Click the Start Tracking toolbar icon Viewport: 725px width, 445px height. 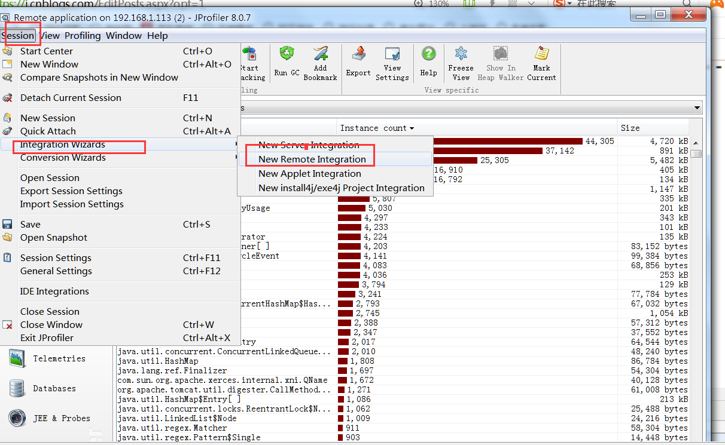coord(249,54)
